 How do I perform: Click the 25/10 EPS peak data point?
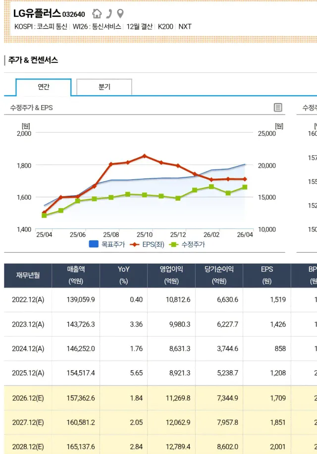pyautogui.click(x=144, y=156)
